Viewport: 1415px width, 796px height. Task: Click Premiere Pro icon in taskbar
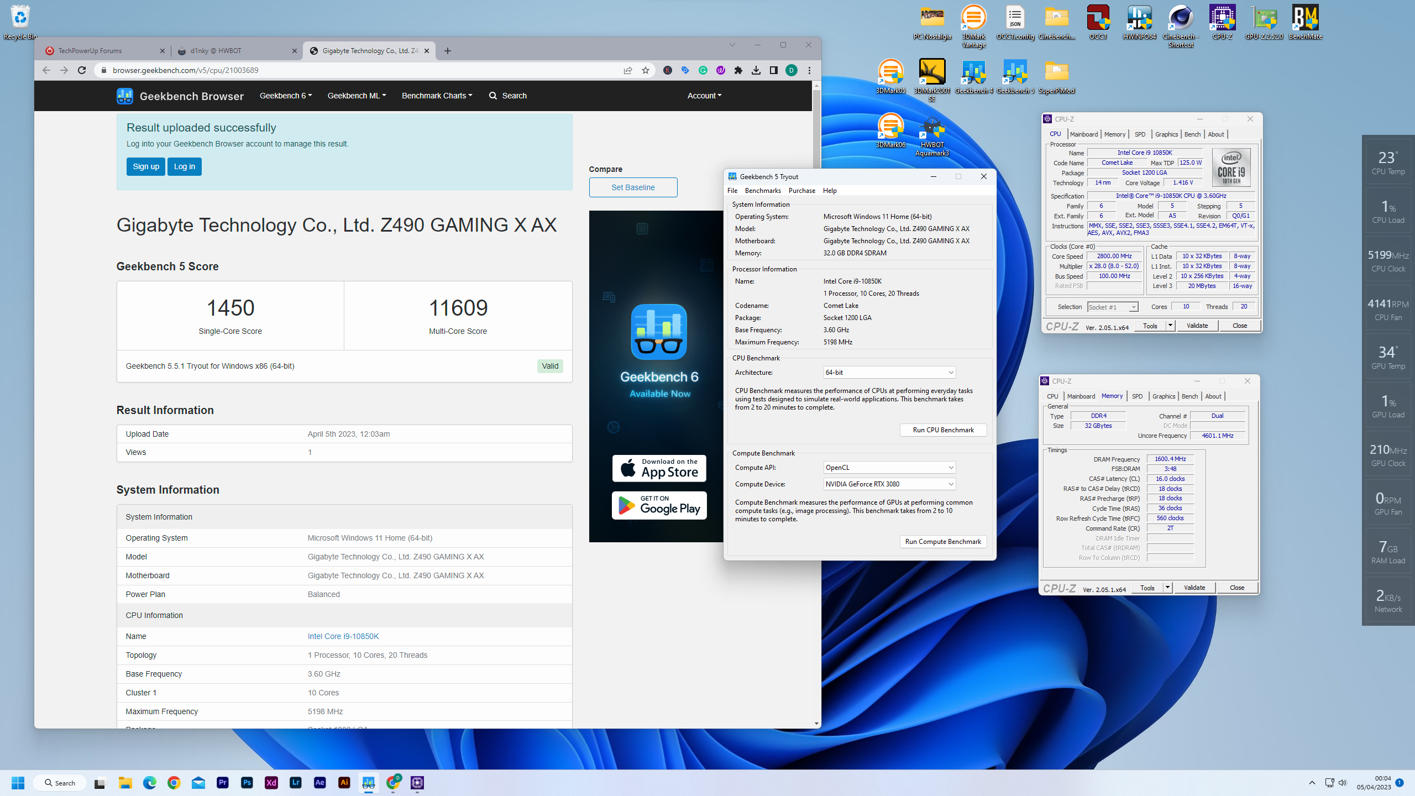tap(223, 783)
